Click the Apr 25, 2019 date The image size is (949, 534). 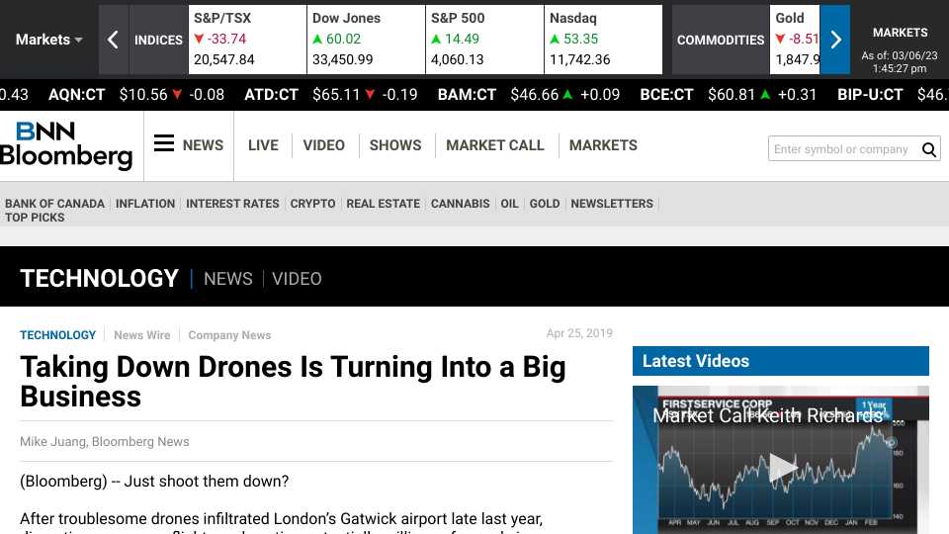pos(579,333)
